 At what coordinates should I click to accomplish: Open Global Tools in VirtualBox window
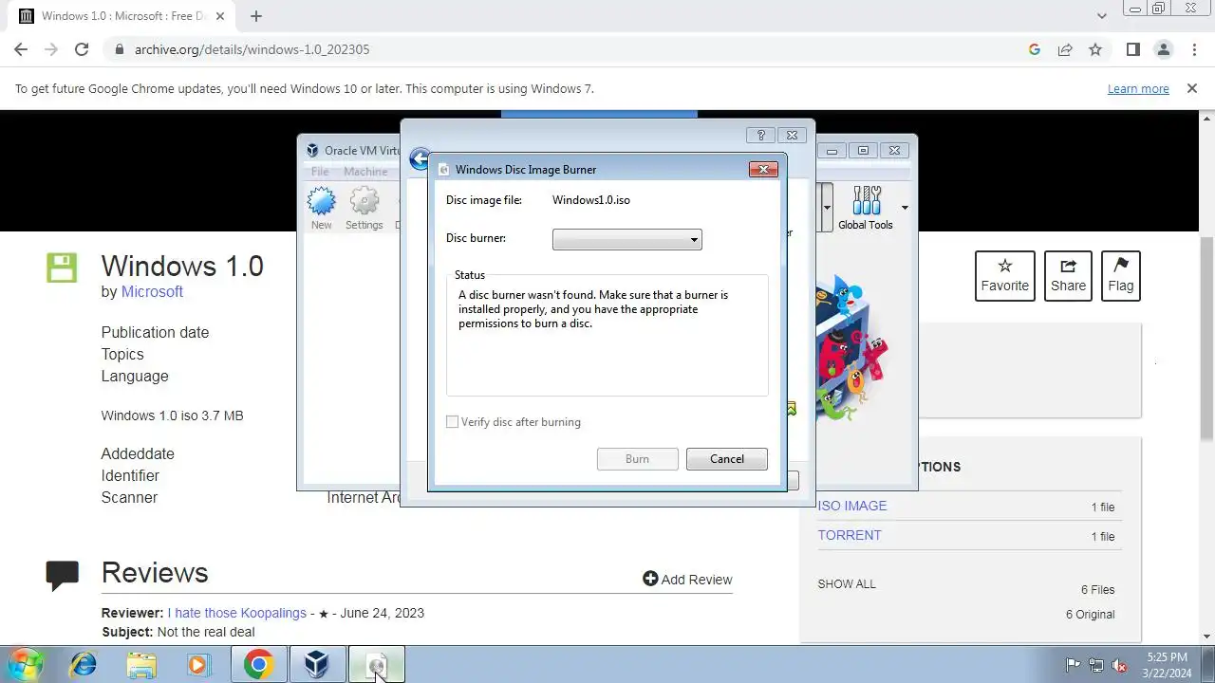pyautogui.click(x=866, y=208)
